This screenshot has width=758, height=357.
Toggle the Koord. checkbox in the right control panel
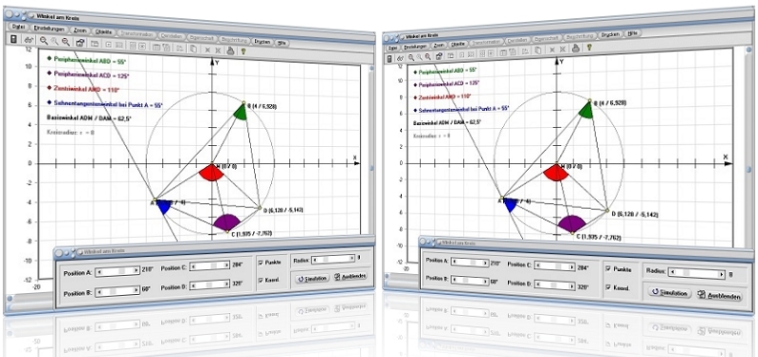(x=608, y=287)
